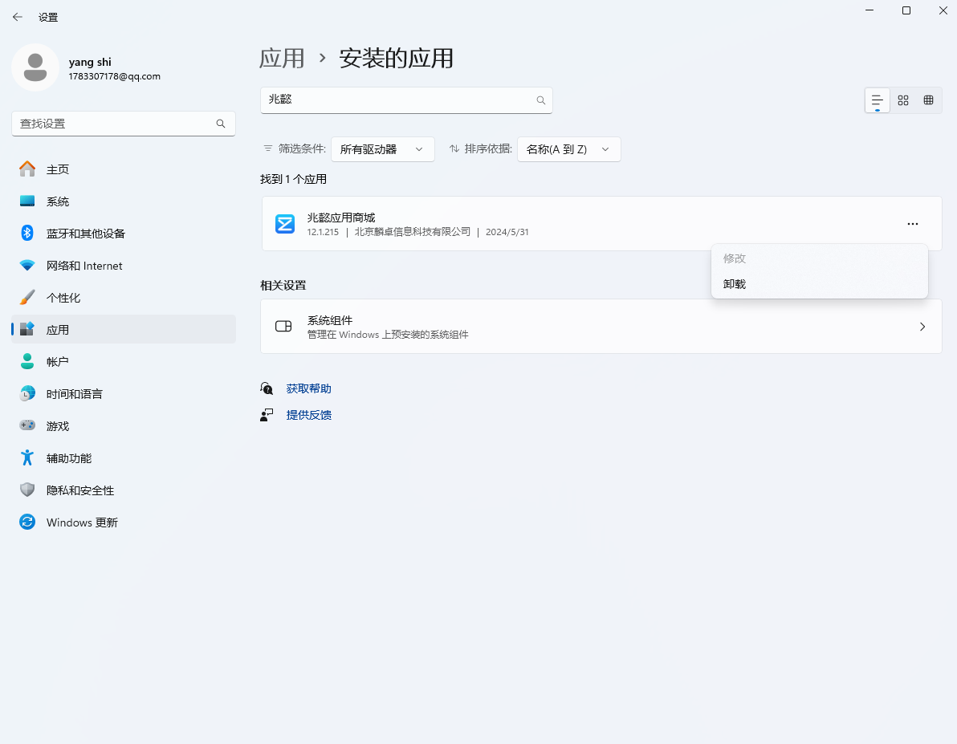Click the user profile avatar
957x744 pixels.
click(35, 67)
